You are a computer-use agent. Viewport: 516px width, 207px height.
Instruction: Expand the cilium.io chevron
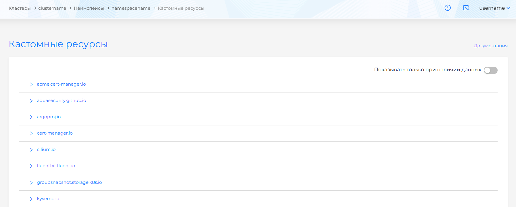[31, 150]
